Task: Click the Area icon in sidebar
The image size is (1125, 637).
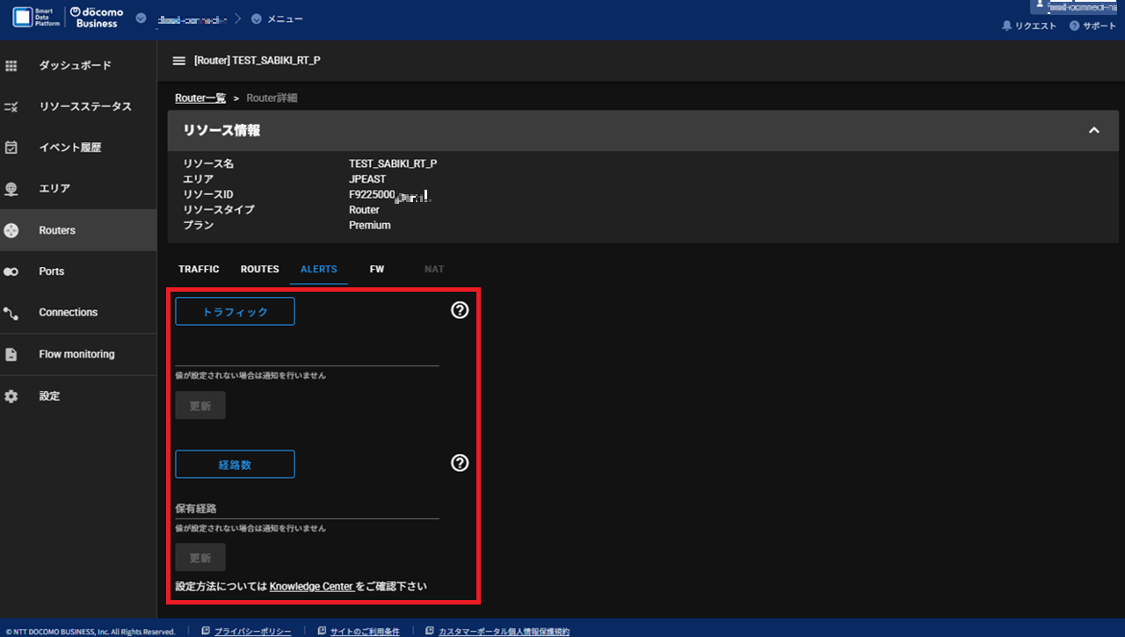Action: click(x=11, y=189)
